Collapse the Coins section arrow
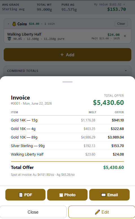Image resolution: width=135 pixels, height=219 pixels. click(x=8, y=24)
